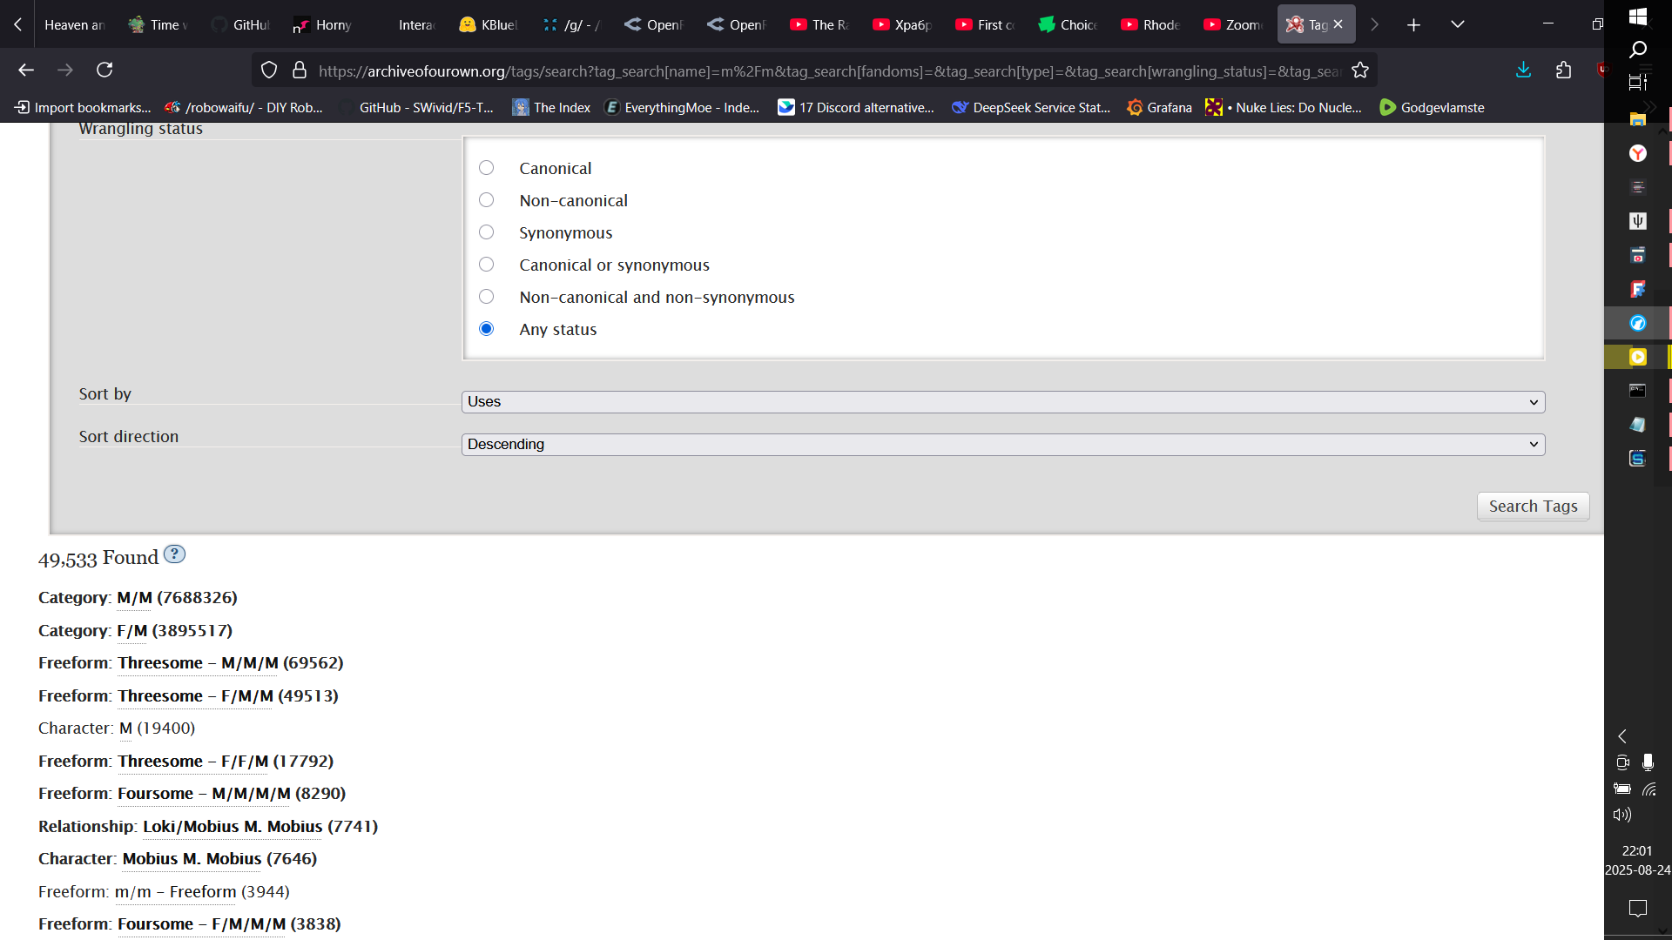Open the Sort by Uses dropdown
The image size is (1672, 940).
pyautogui.click(x=1002, y=402)
